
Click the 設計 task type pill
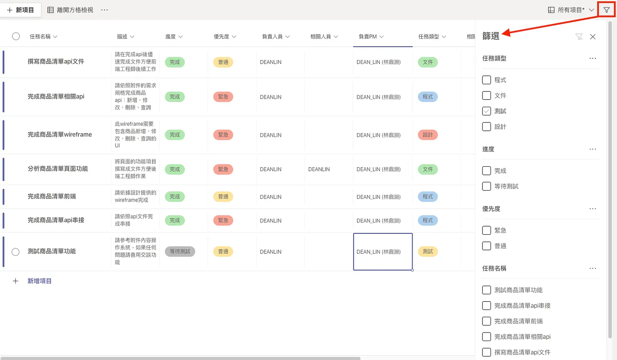[427, 135]
